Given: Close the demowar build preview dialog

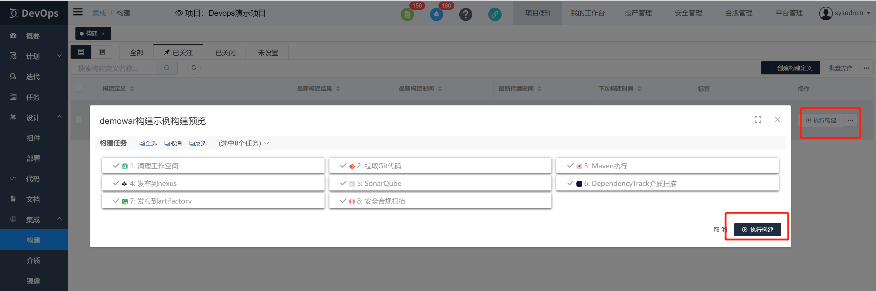Looking at the screenshot, I should coord(777,119).
